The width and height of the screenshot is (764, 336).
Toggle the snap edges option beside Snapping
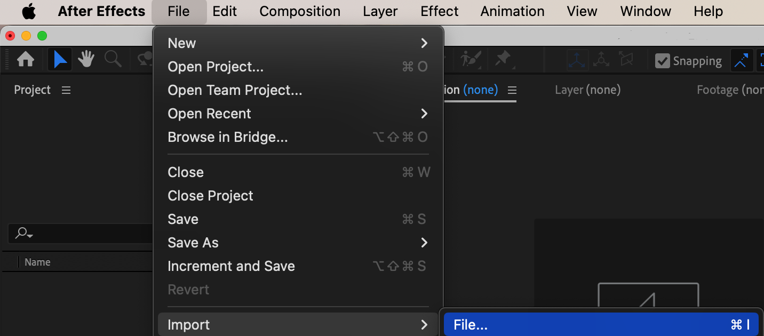[741, 61]
